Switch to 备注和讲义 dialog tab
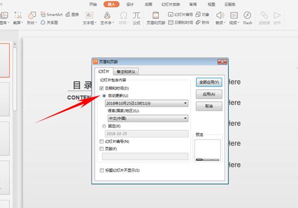The height and width of the screenshot is (208, 298). point(126,72)
